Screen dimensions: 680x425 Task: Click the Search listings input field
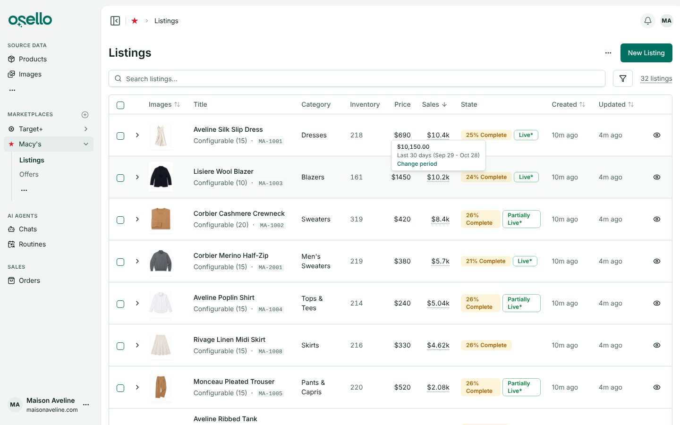point(357,78)
